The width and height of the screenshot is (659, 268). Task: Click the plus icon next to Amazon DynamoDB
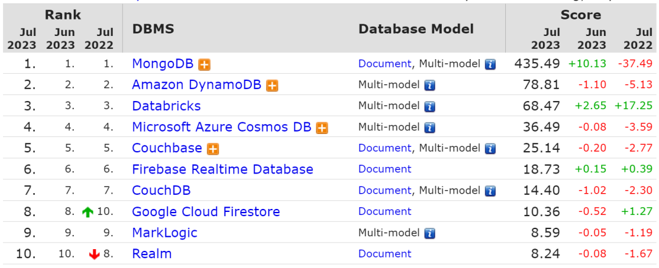point(272,85)
